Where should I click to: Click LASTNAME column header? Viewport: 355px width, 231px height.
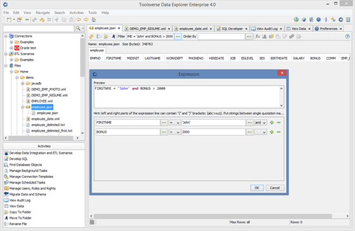point(152,58)
